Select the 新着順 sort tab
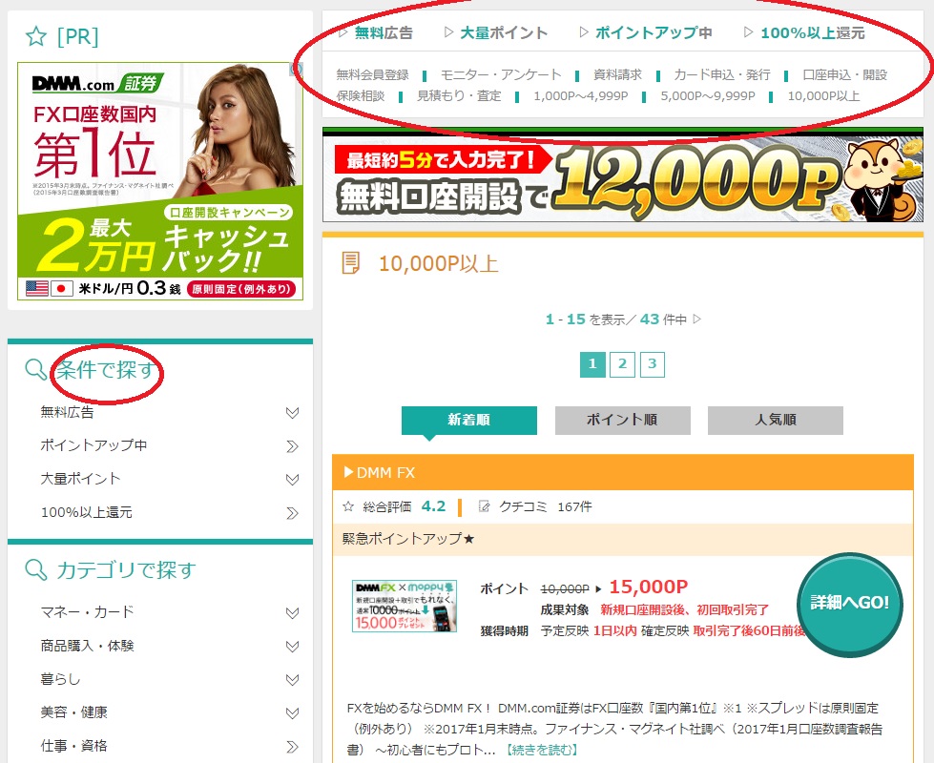 (x=469, y=421)
